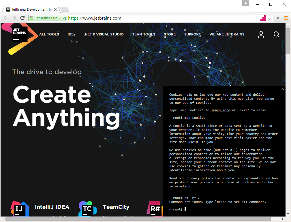291x222 pixels.
Task: Bookmark page with the star icon
Action: pos(269,18)
